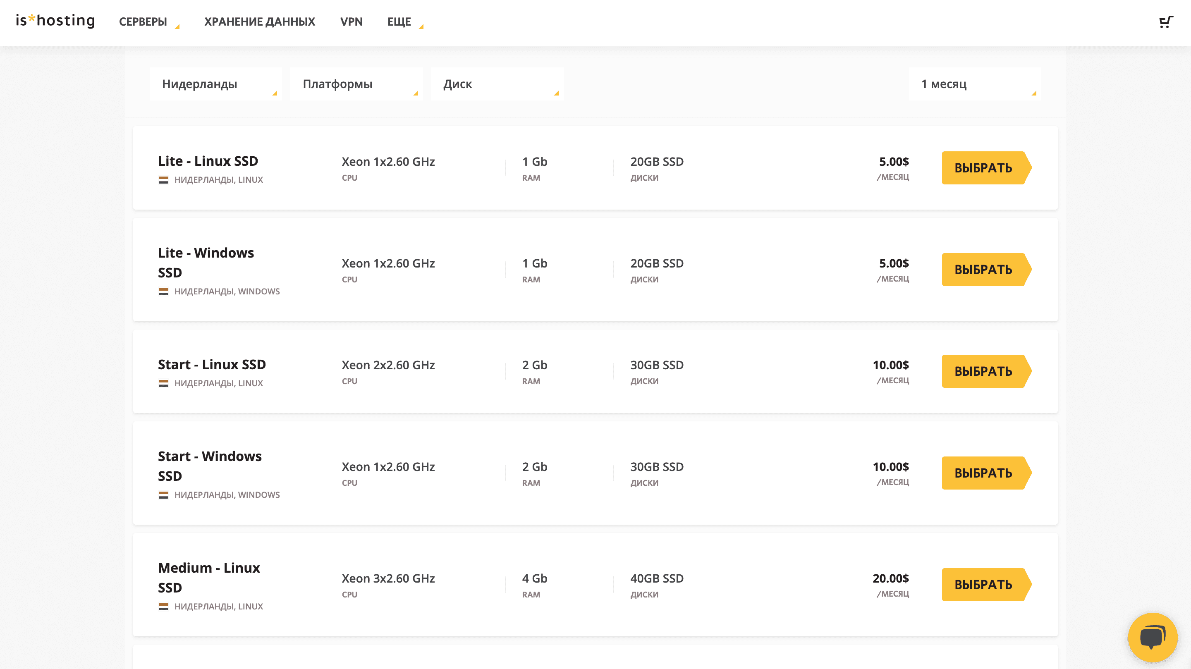This screenshot has width=1191, height=669.
Task: Open the shopping cart icon
Action: 1166,22
